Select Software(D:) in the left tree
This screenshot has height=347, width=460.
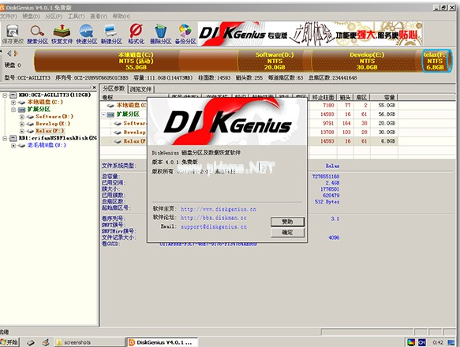54,117
